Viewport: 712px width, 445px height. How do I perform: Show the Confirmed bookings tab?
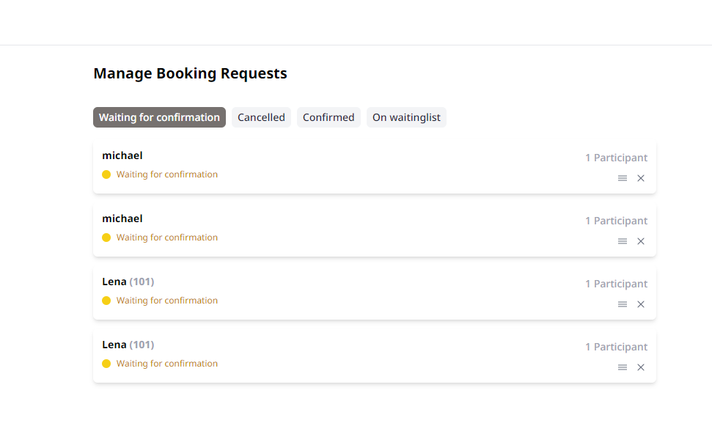click(x=329, y=117)
